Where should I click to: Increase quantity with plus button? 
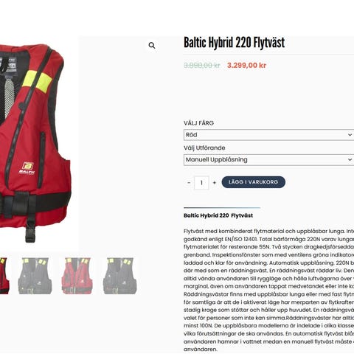pyautogui.click(x=215, y=183)
